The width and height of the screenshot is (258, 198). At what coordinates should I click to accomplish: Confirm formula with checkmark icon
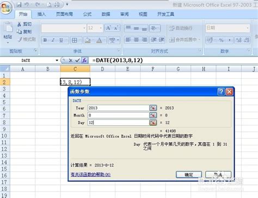[x=77, y=60]
